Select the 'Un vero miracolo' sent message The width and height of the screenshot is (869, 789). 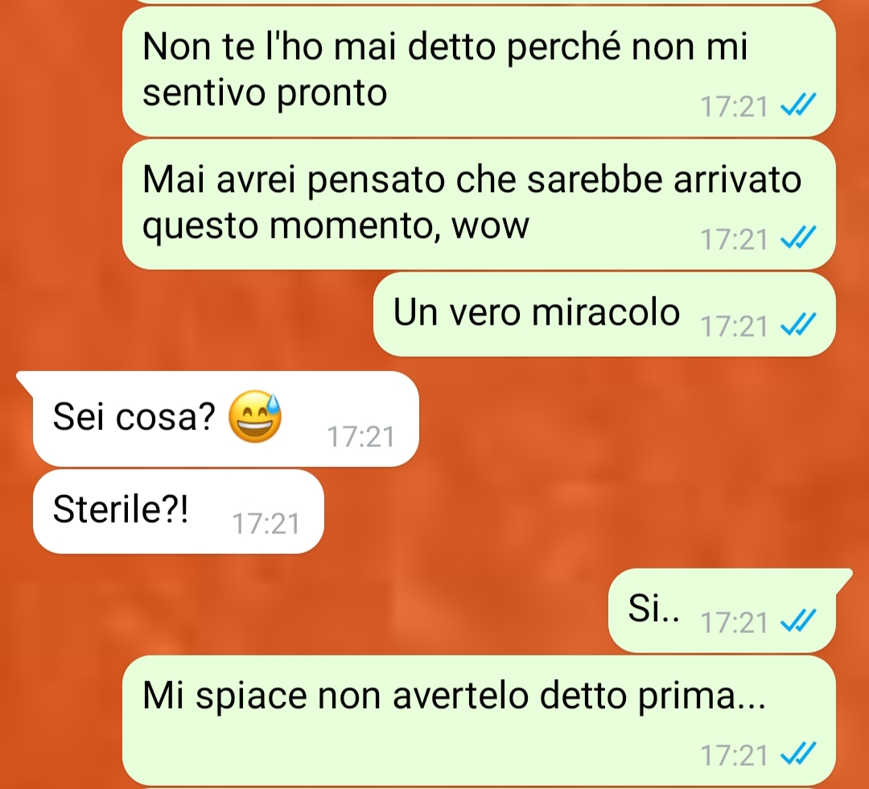tap(604, 314)
